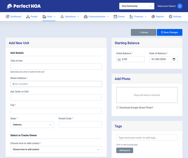This screenshot has height=158, width=188.
Task: Open the user profile avatar icon
Action: coord(180,6)
